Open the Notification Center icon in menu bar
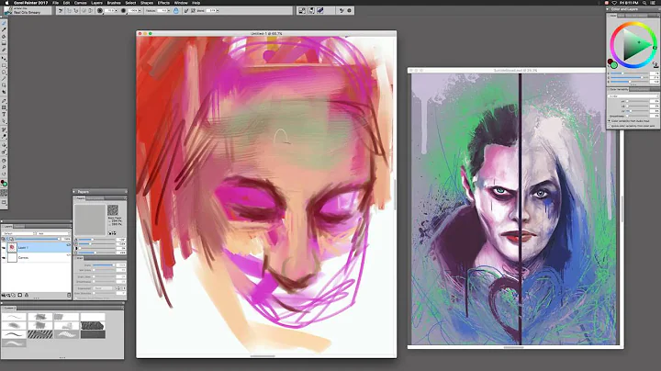The height and width of the screenshot is (371, 661). point(653,3)
